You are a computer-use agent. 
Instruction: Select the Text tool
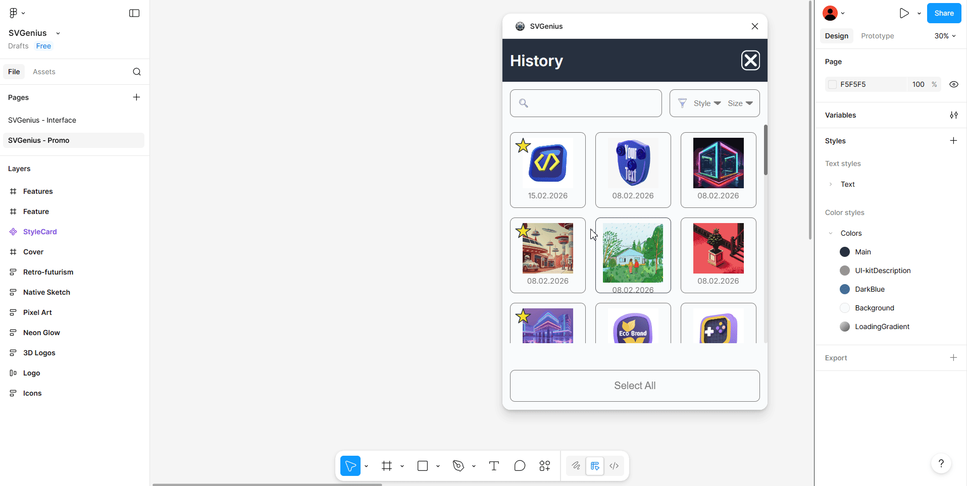point(493,466)
